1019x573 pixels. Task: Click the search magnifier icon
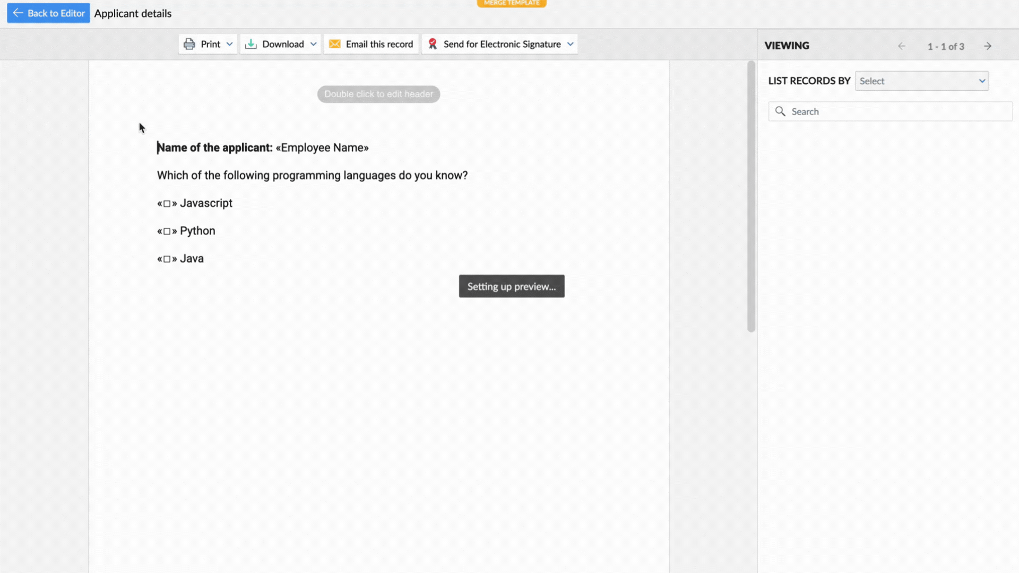point(780,111)
